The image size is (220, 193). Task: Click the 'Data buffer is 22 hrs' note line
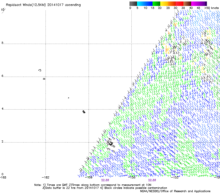105,188
